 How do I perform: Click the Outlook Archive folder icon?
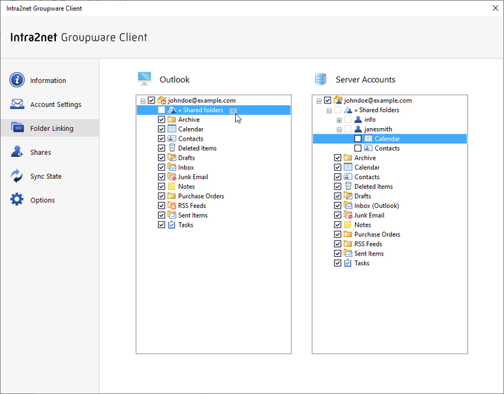pos(171,120)
